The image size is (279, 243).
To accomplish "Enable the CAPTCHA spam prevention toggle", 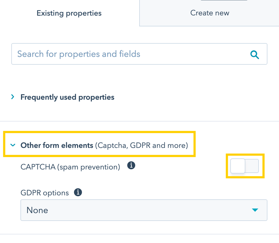I will [245, 166].
